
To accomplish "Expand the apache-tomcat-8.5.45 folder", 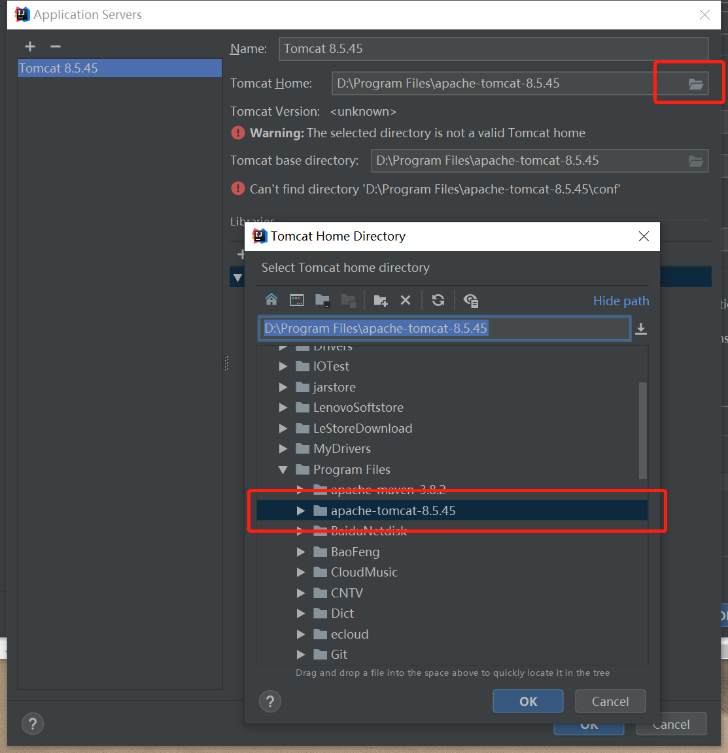I will (x=301, y=511).
